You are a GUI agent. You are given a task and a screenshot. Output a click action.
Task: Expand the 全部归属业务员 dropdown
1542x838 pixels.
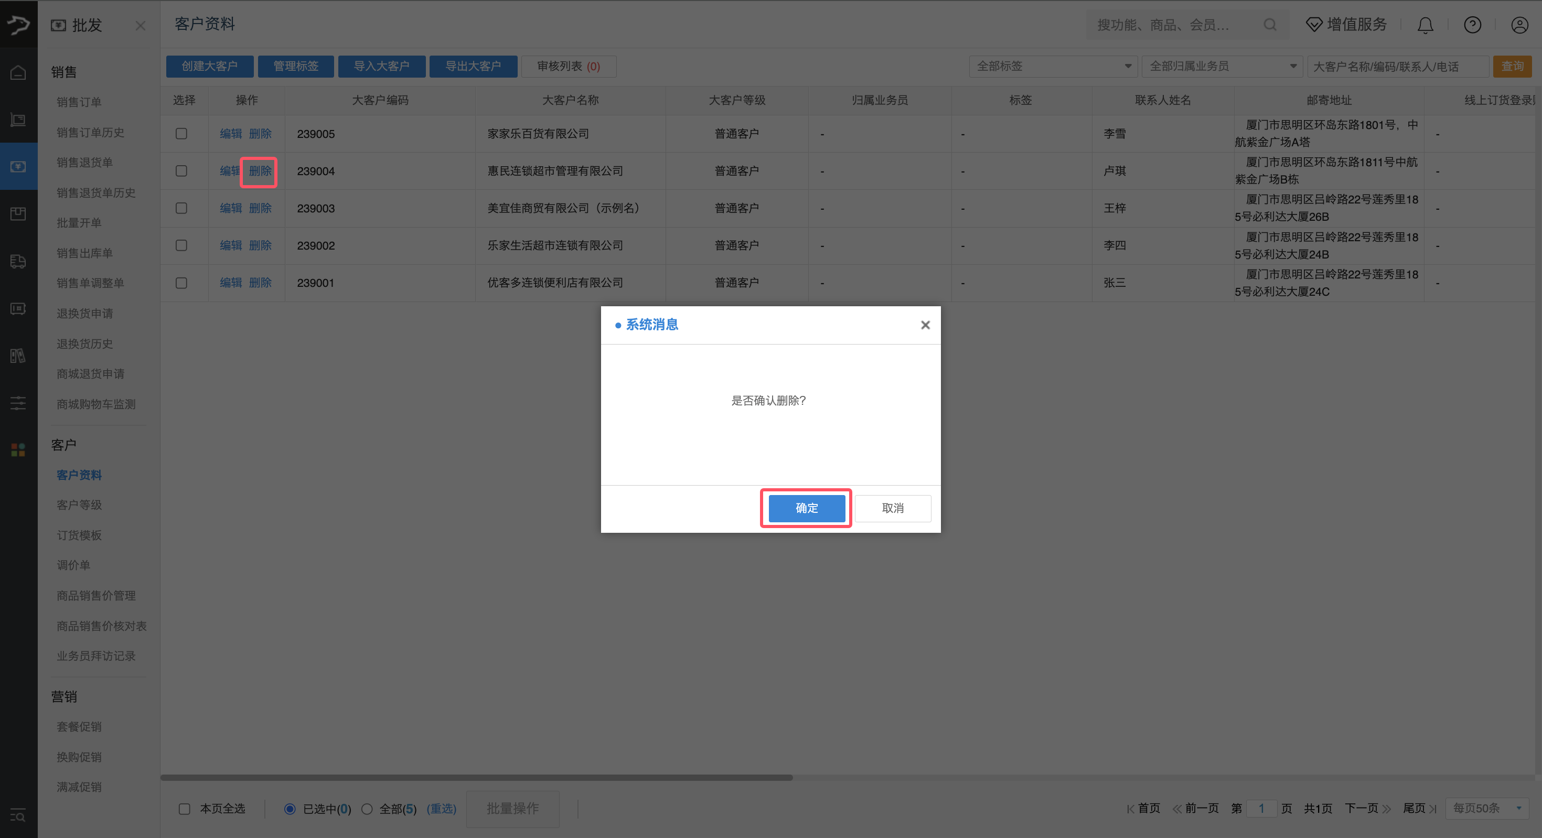click(1223, 67)
